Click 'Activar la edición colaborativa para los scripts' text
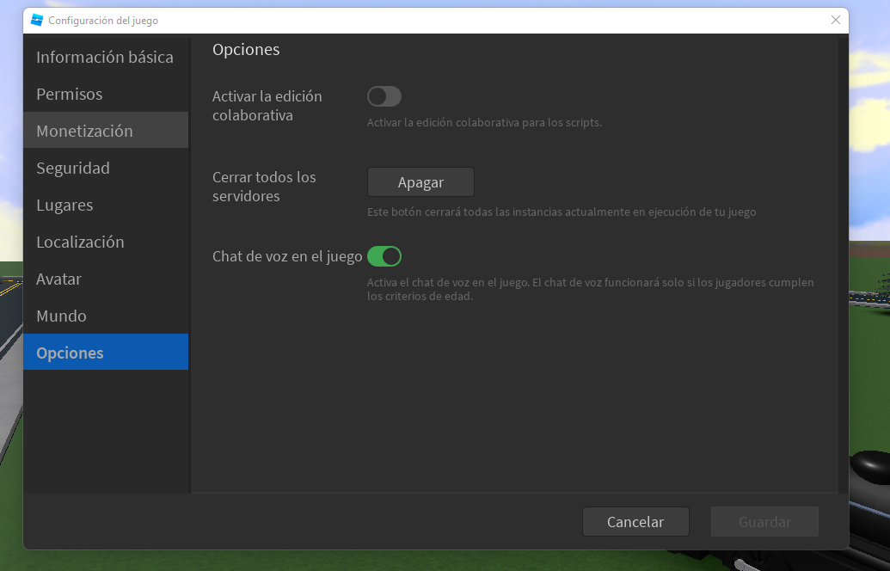The height and width of the screenshot is (571, 890). point(484,123)
